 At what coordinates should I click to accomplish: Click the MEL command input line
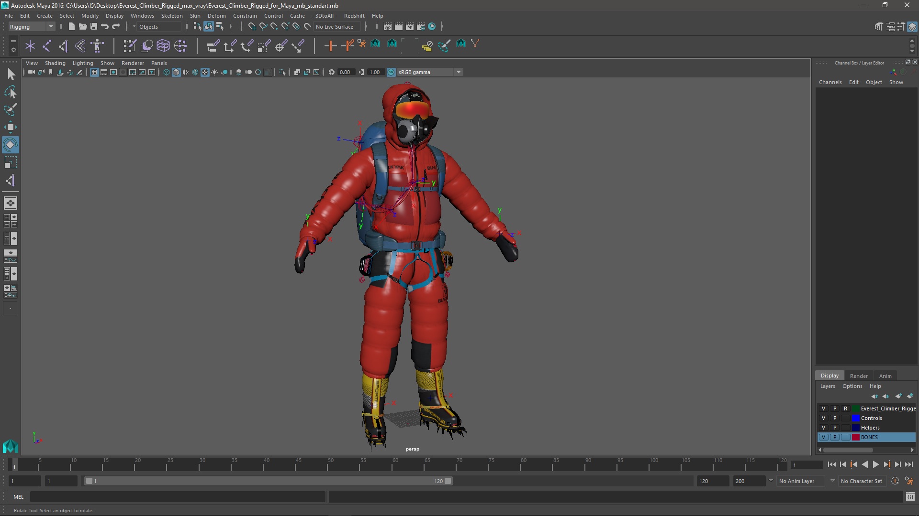pyautogui.click(x=178, y=497)
